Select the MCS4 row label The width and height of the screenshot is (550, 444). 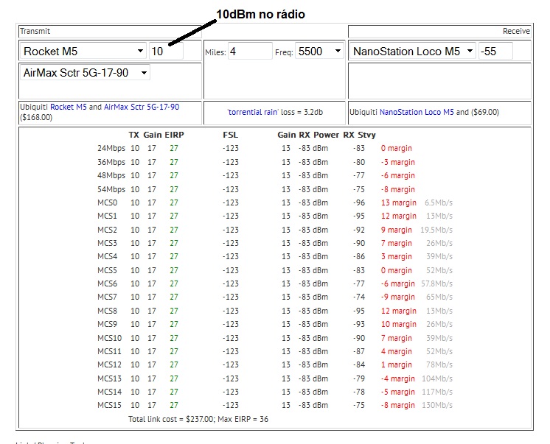point(108,256)
